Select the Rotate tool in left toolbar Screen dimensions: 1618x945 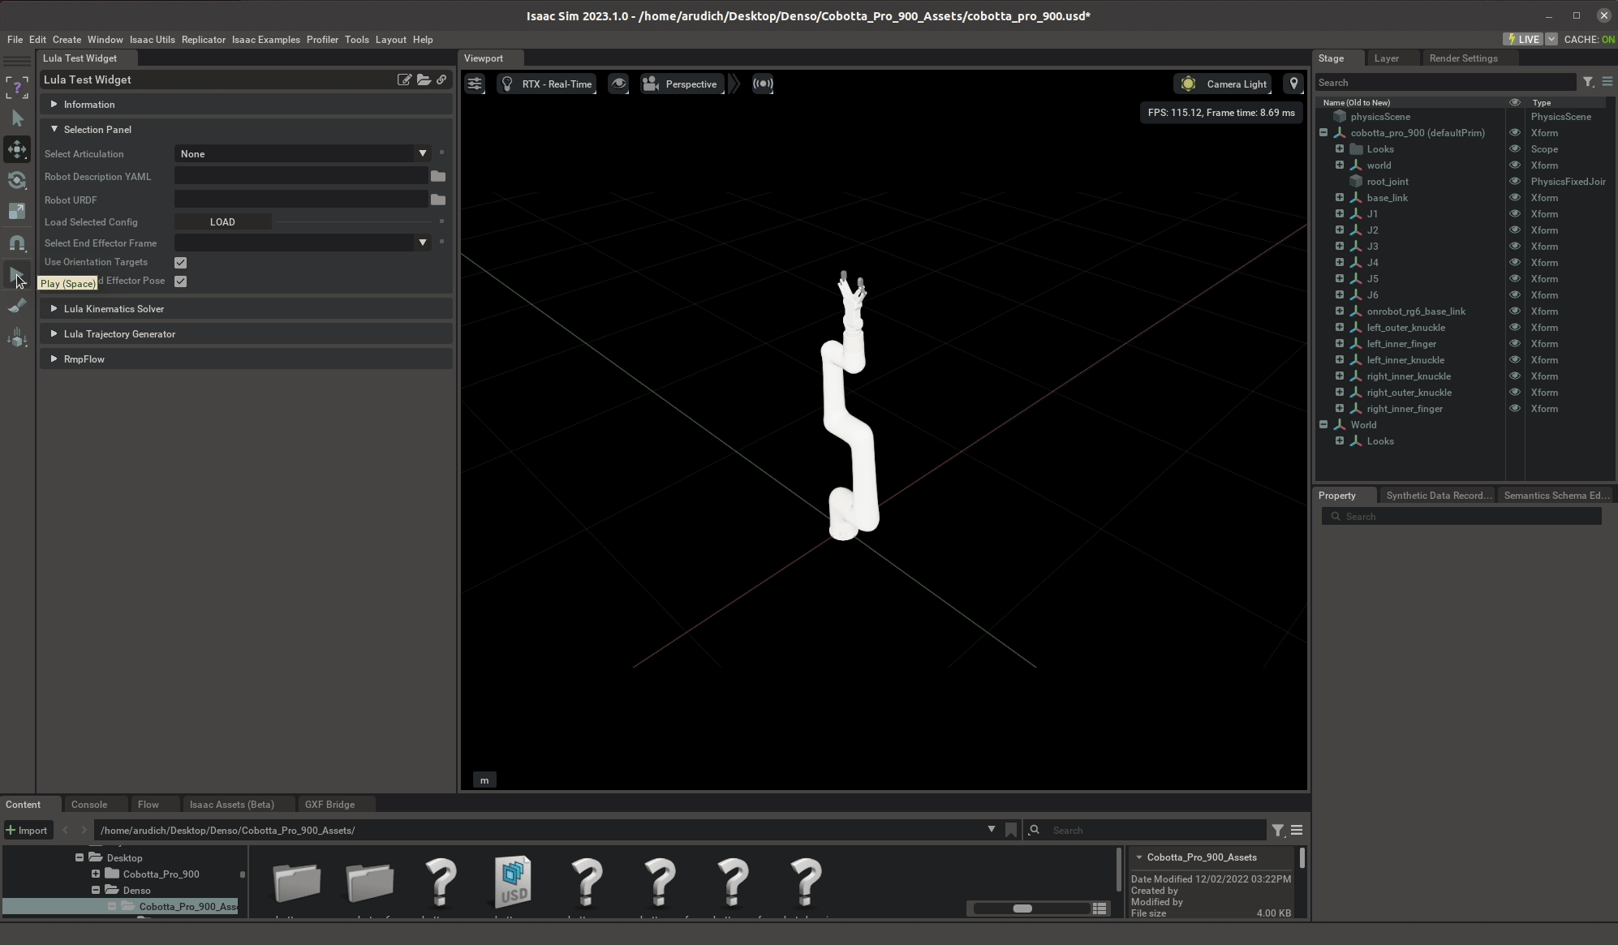coord(17,180)
